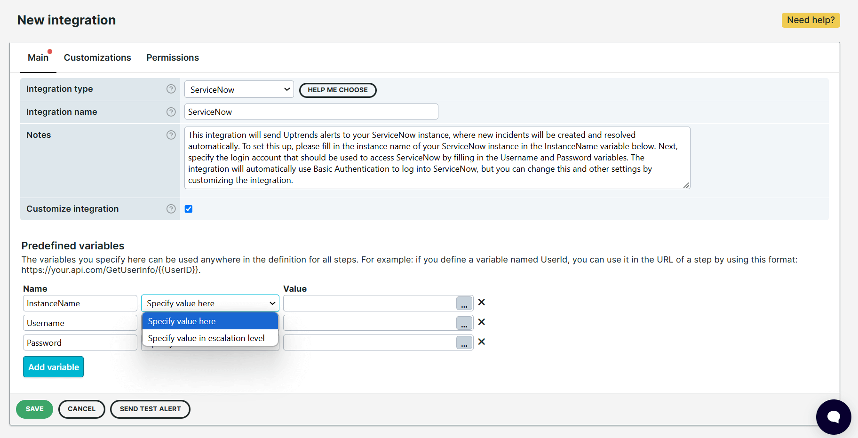Switch to the Main tab
The image size is (858, 438).
(38, 58)
